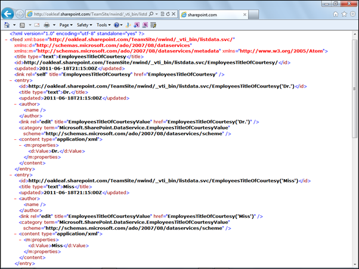The height and width of the screenshot is (269, 359).
Task: Click the RSS feeds icon
Action: pos(22,25)
